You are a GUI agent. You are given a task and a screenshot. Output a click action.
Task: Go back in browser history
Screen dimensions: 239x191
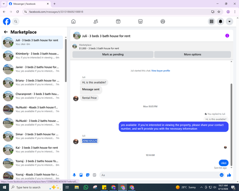[4, 12]
